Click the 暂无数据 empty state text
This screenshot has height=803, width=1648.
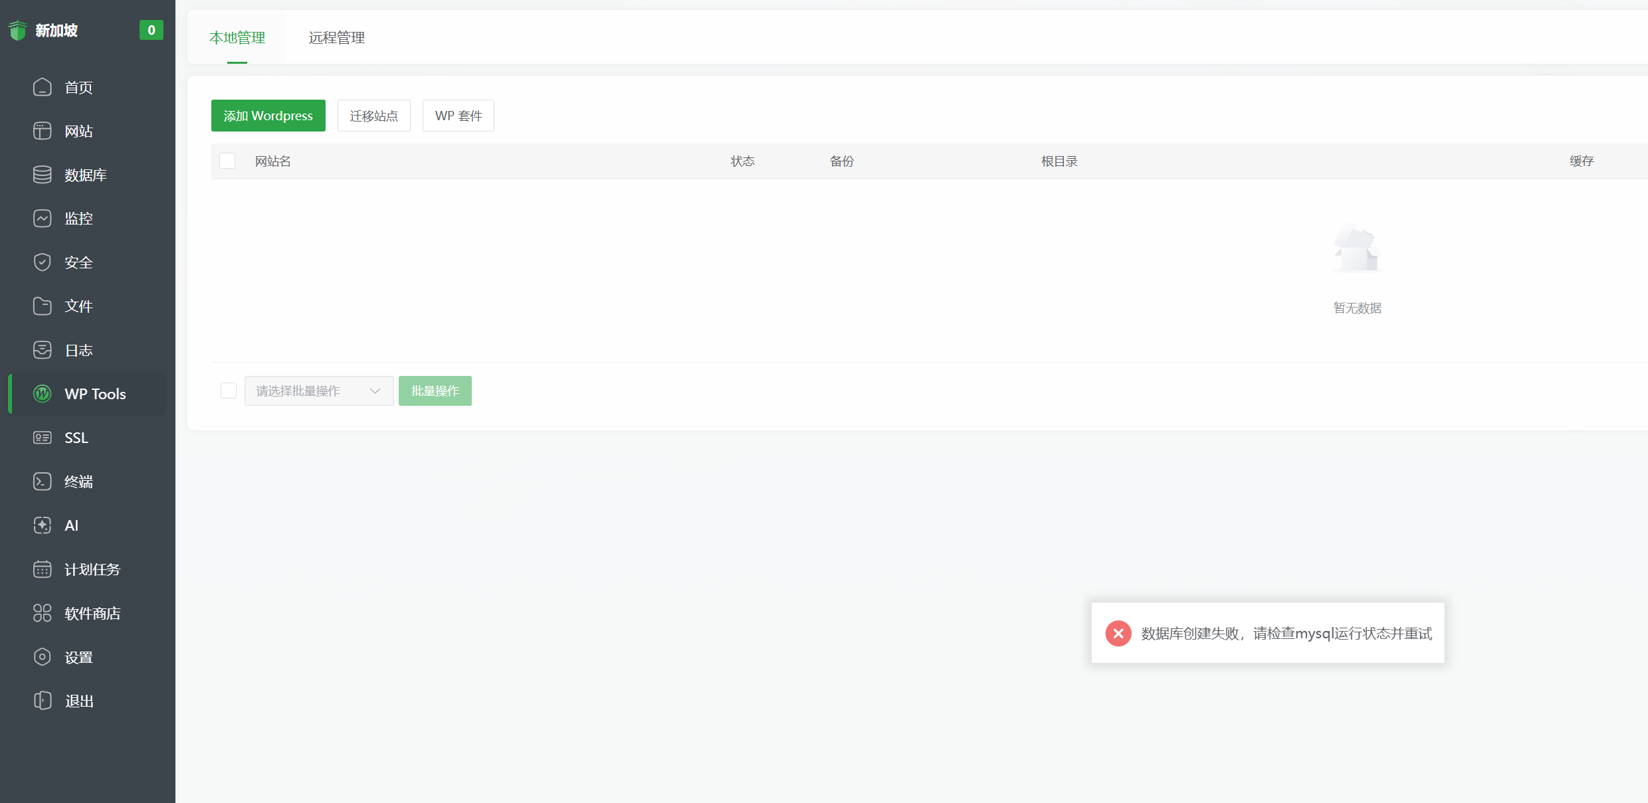pos(1358,308)
